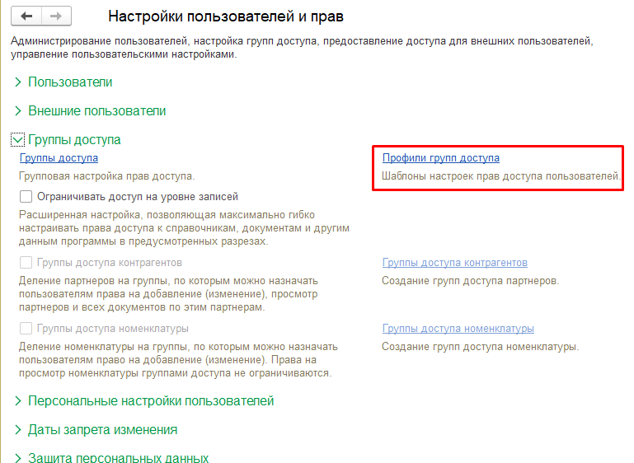The width and height of the screenshot is (634, 463).
Task: Expand the 'Даты запрета изменения' section
Action: (x=102, y=430)
